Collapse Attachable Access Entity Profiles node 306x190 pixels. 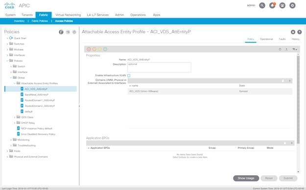15,83
